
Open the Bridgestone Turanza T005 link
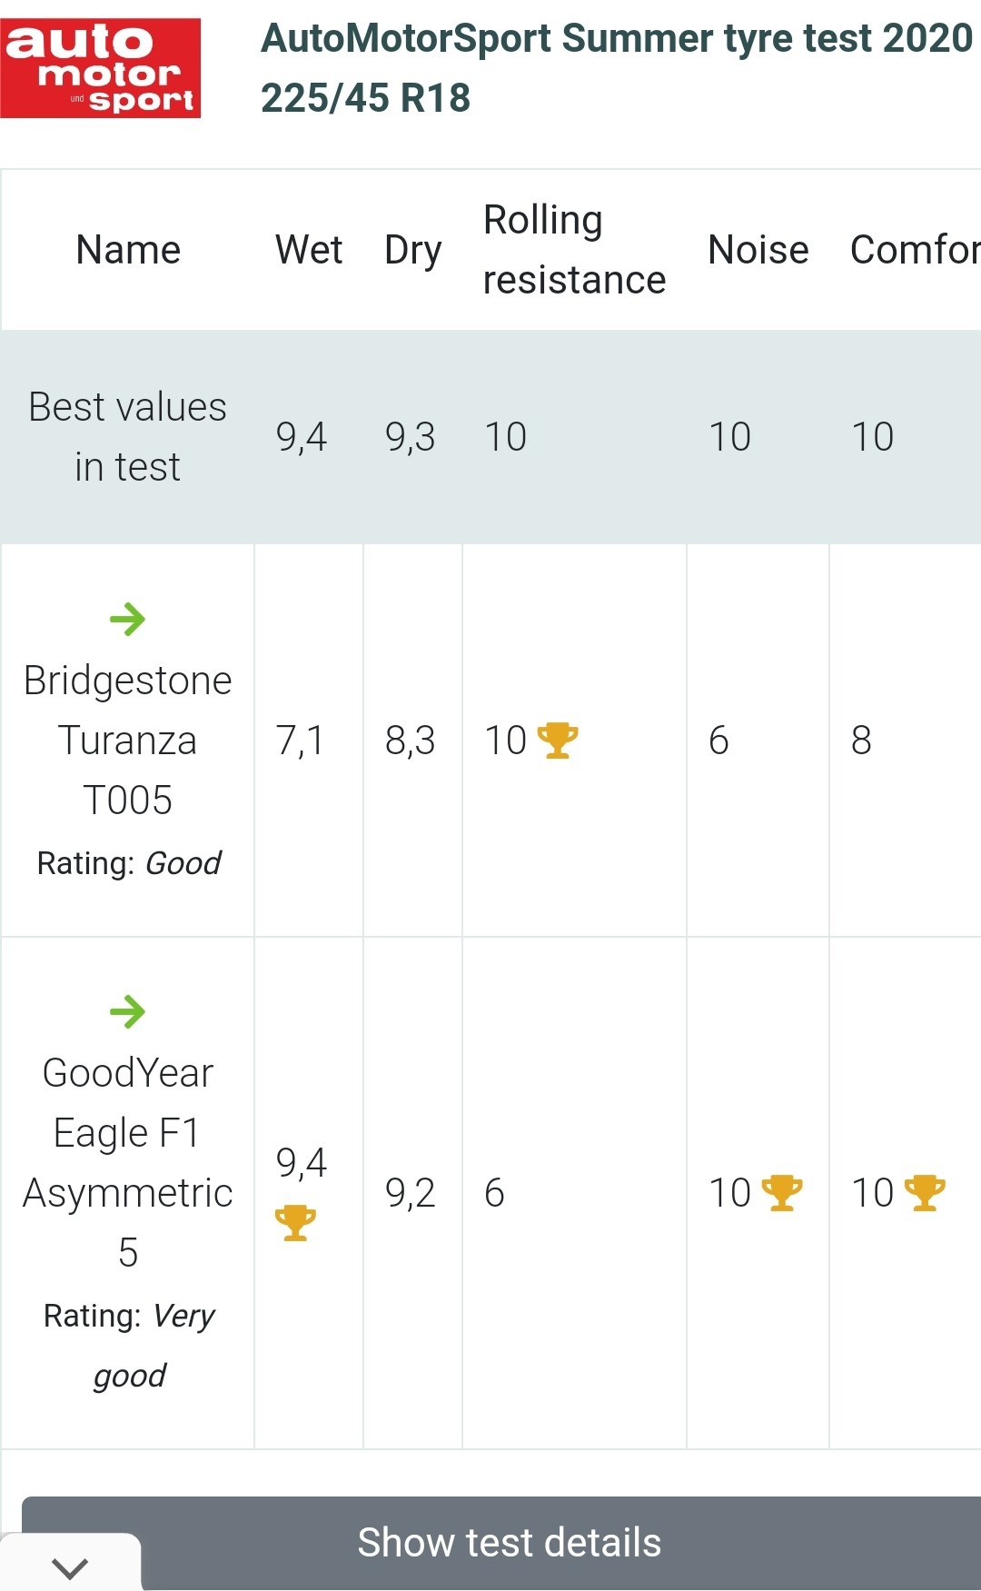(127, 740)
